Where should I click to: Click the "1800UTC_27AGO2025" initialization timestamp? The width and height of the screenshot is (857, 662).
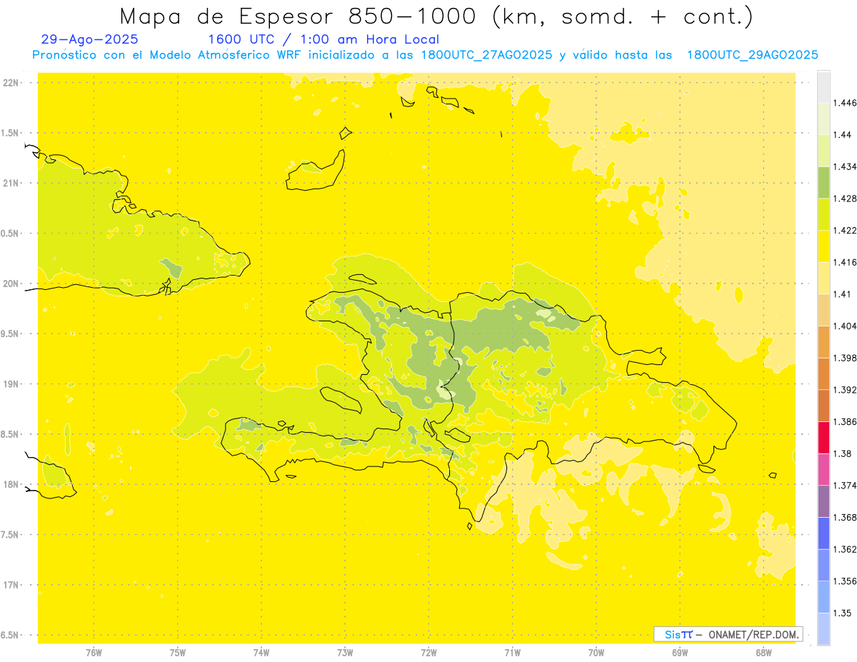(x=486, y=55)
